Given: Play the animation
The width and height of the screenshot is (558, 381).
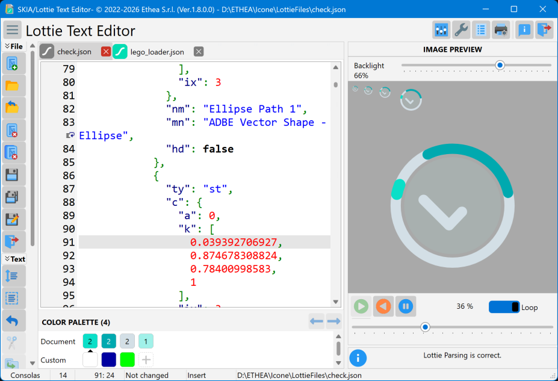Looking at the screenshot, I should [x=361, y=306].
